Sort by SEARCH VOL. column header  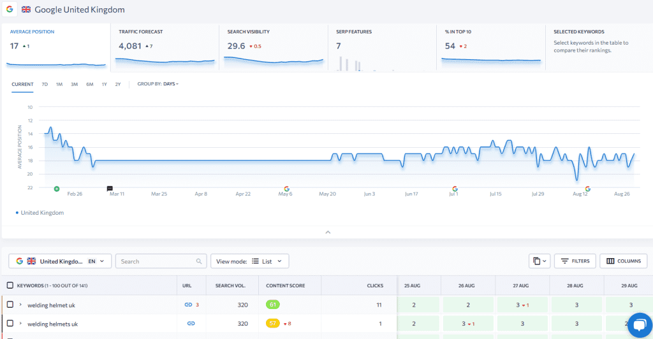(x=230, y=285)
